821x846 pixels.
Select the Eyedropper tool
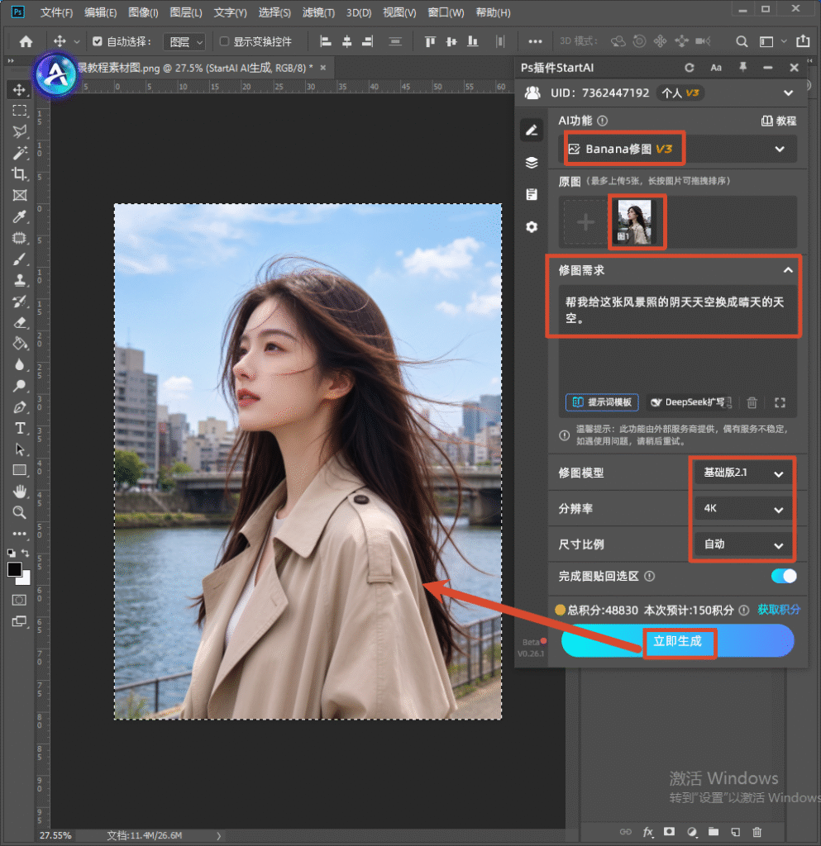20,216
